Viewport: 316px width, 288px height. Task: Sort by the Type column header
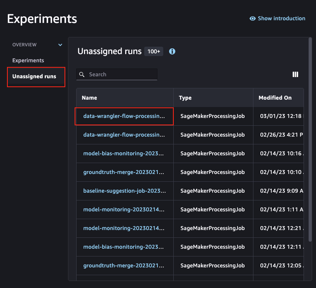tap(185, 98)
